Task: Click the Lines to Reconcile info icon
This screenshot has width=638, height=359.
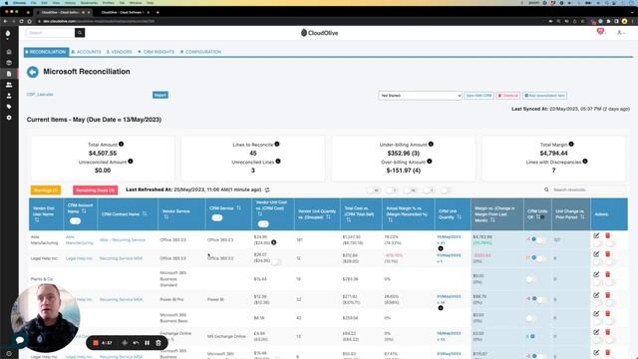Action: 277,144
